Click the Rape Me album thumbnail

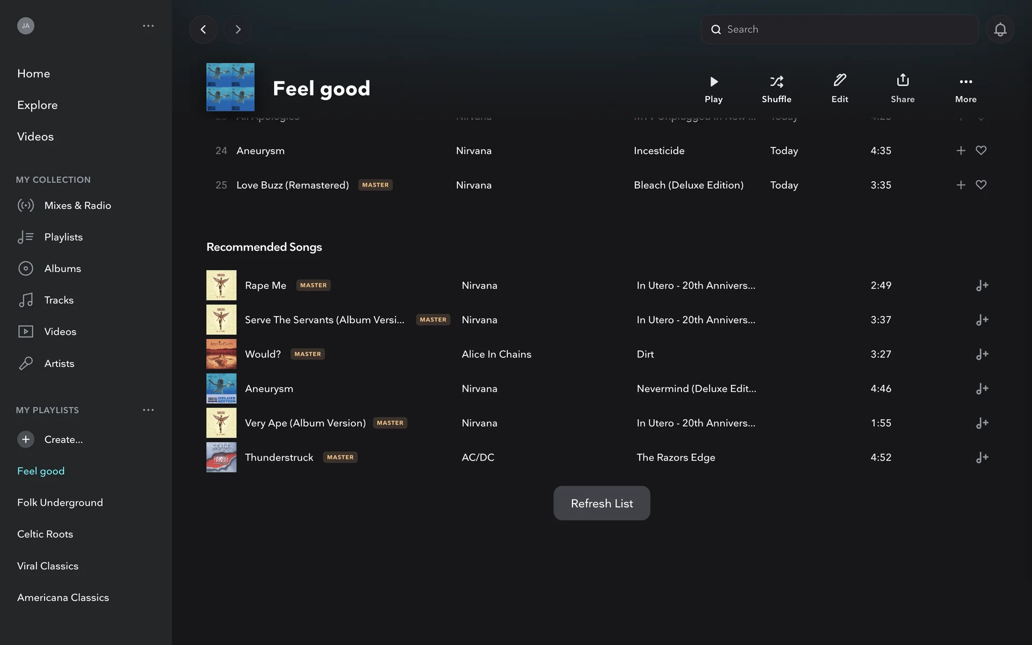[x=221, y=285]
